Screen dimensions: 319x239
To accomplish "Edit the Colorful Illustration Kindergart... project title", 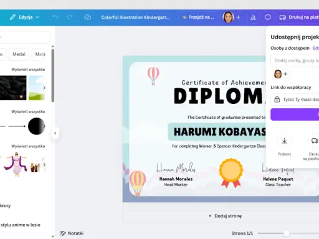I will 135,17.
